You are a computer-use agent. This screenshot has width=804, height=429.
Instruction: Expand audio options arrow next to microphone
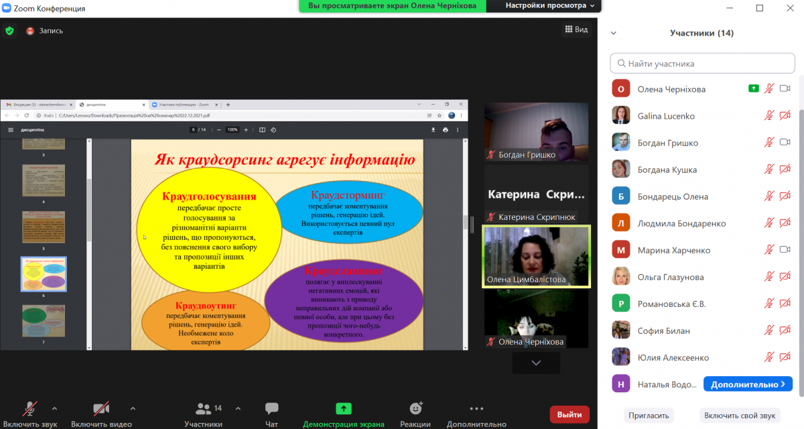coord(54,408)
